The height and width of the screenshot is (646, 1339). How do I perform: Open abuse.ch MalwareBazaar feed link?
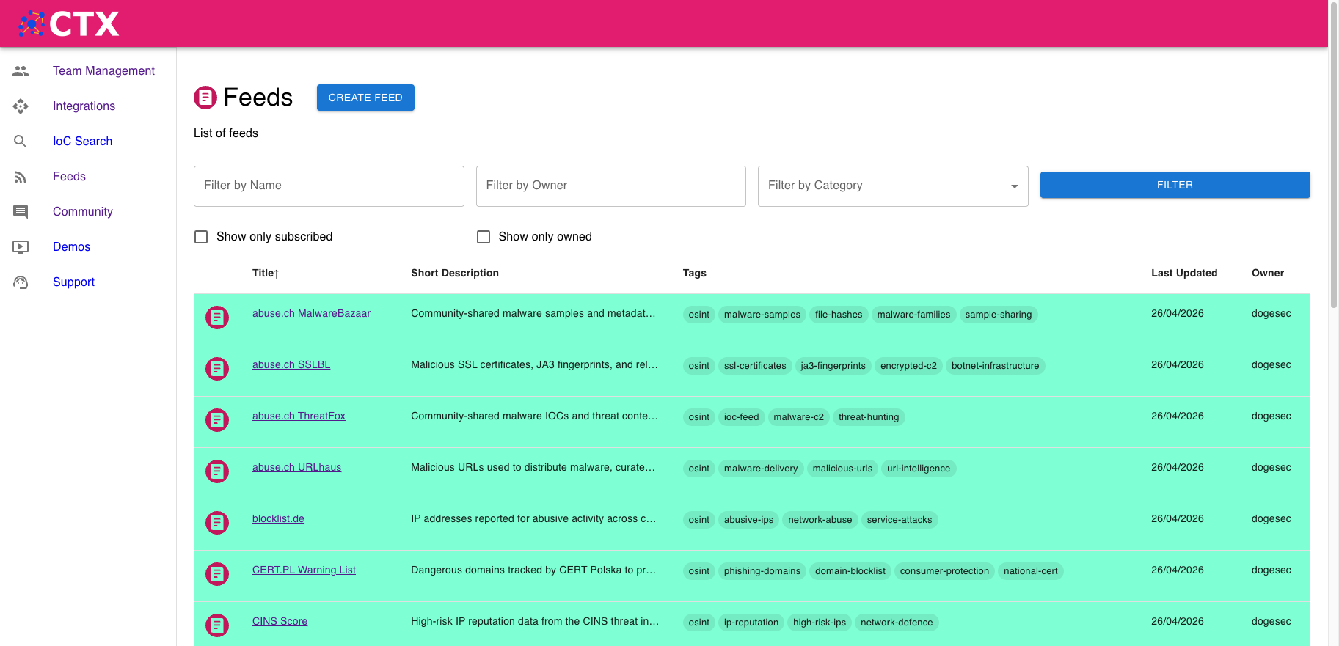tap(311, 313)
